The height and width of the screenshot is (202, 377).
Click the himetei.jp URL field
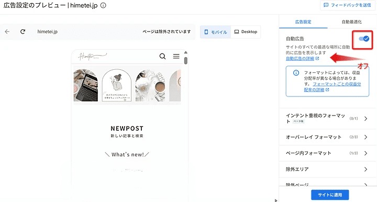click(x=47, y=31)
